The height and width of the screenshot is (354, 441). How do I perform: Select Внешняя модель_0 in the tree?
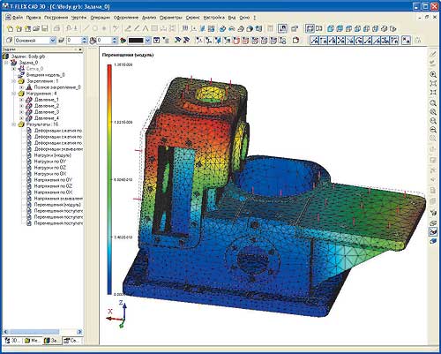tap(45, 75)
